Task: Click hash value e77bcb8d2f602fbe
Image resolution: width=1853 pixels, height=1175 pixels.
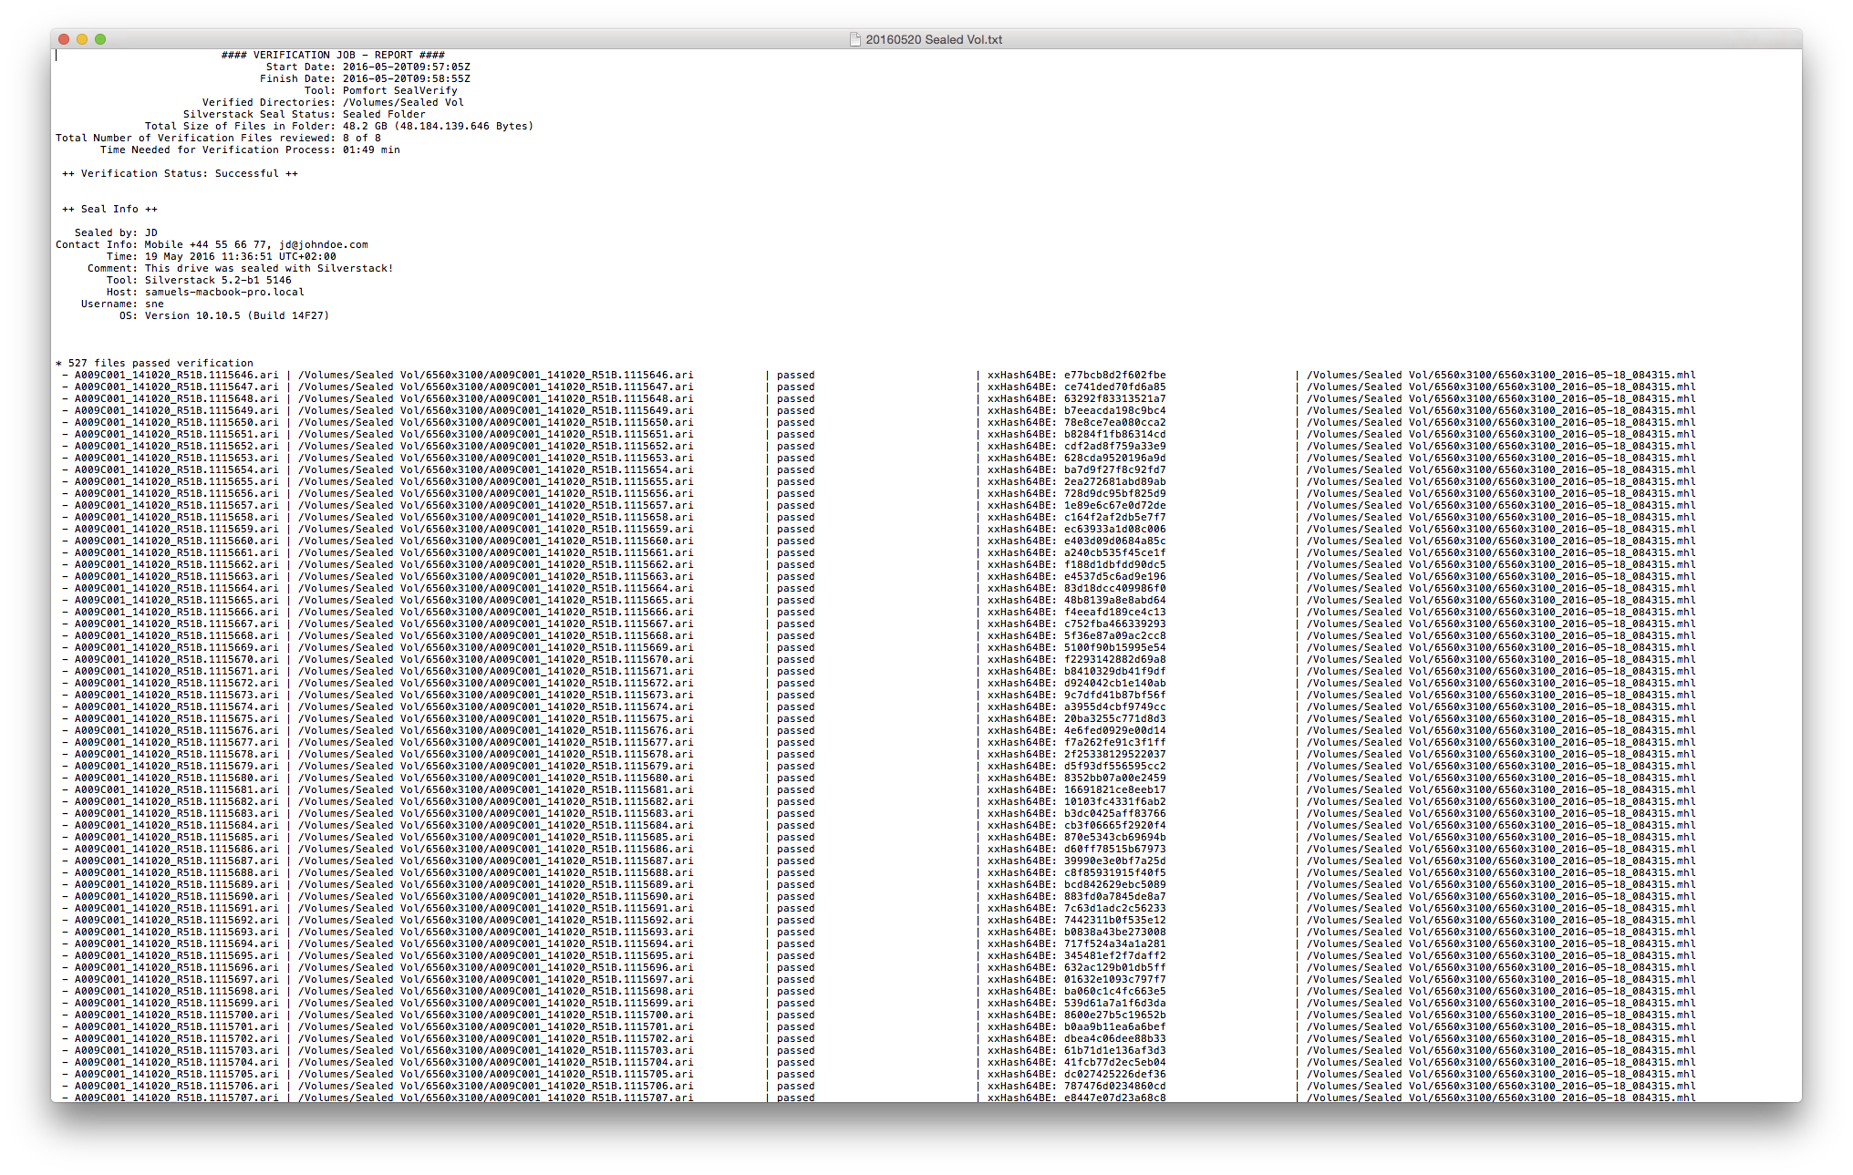Action: pos(1114,375)
